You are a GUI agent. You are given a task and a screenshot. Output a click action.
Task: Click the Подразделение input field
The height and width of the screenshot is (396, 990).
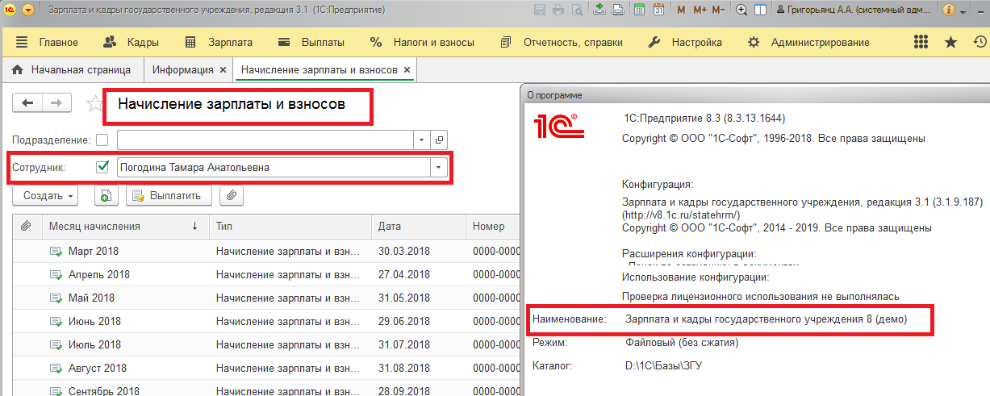[x=266, y=139]
